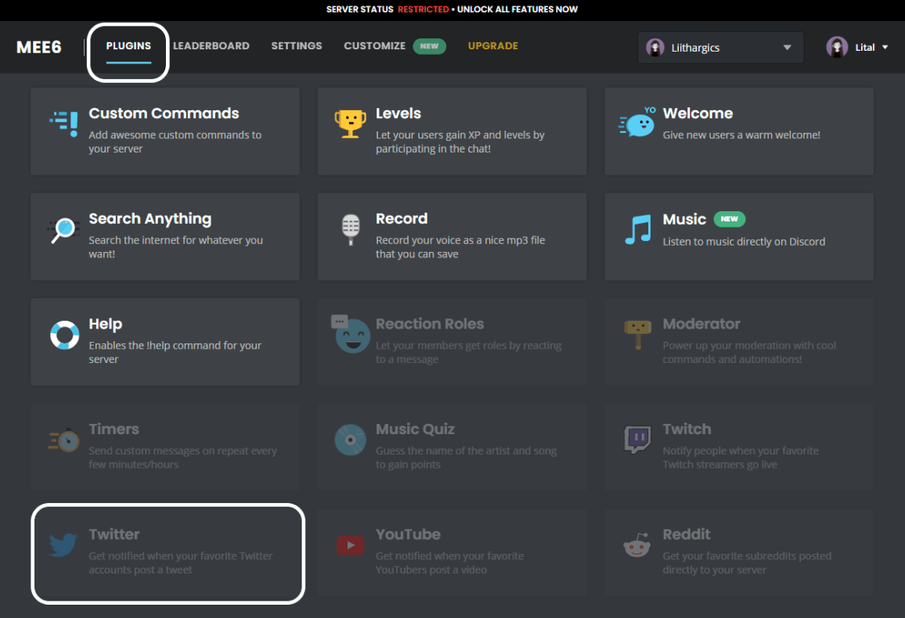Click 'accounts post a tweet' description
Viewport: 905px width, 618px height.
tap(140, 569)
